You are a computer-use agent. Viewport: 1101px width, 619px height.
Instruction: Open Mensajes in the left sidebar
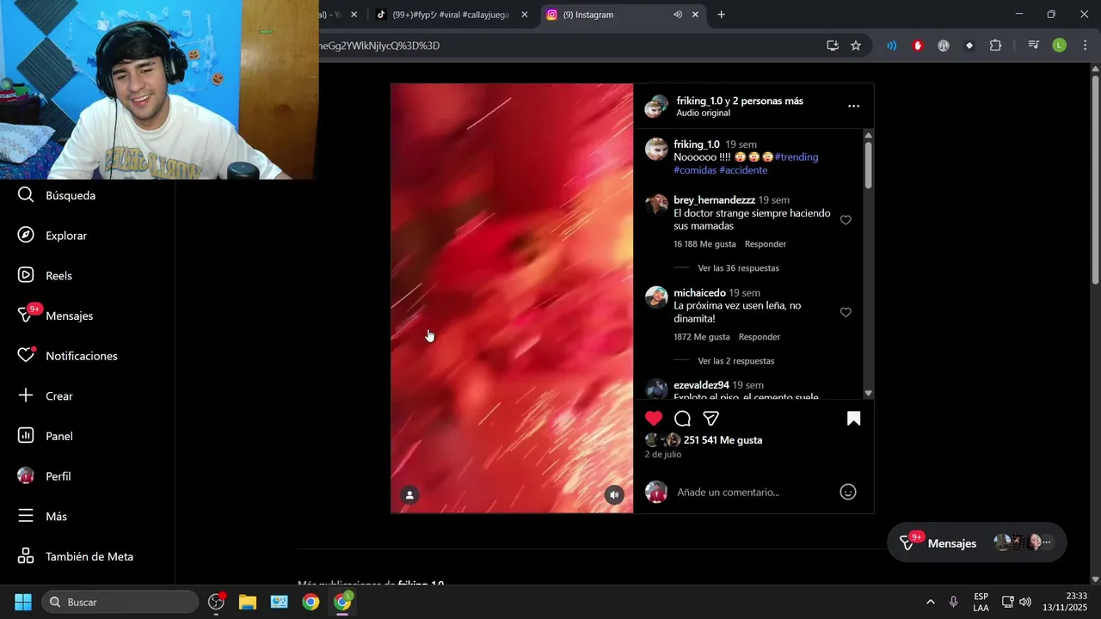pyautogui.click(x=55, y=316)
